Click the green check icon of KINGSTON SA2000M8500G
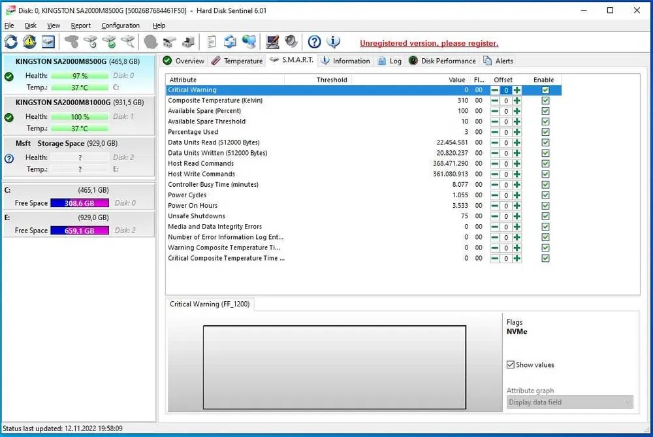This screenshot has width=653, height=437. click(x=8, y=76)
